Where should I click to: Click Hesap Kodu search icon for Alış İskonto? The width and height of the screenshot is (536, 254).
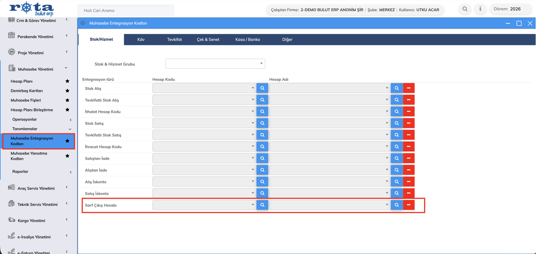click(x=262, y=181)
